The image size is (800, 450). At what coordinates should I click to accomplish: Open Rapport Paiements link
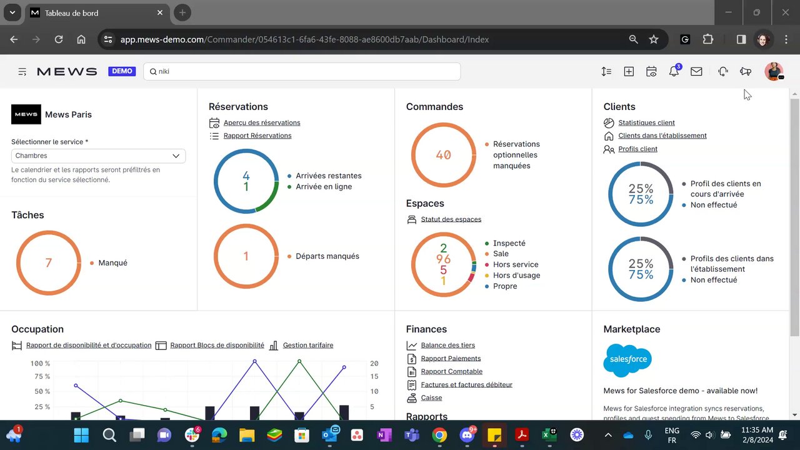point(451,358)
